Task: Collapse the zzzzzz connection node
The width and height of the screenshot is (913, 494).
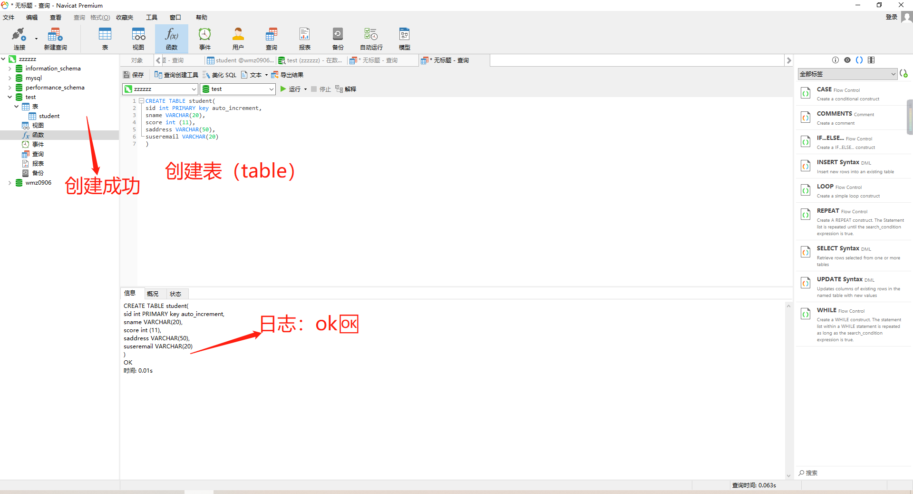Action: coord(3,59)
